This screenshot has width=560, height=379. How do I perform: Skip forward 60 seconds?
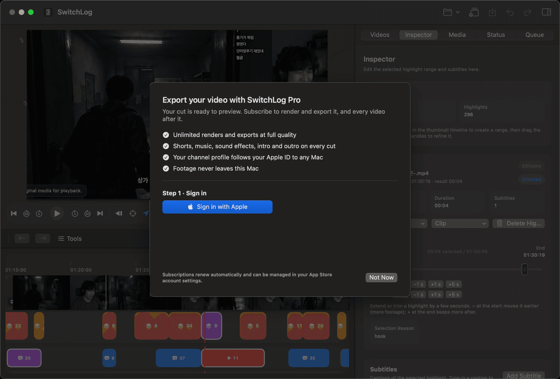(x=87, y=213)
